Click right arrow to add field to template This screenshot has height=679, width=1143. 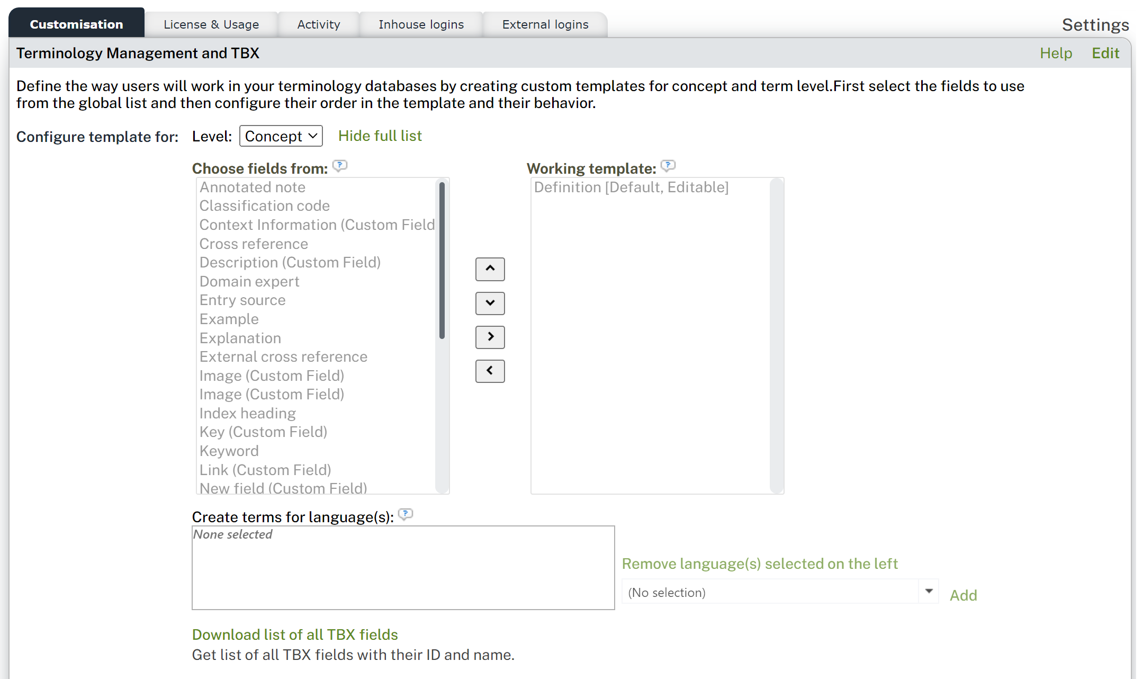[490, 337]
